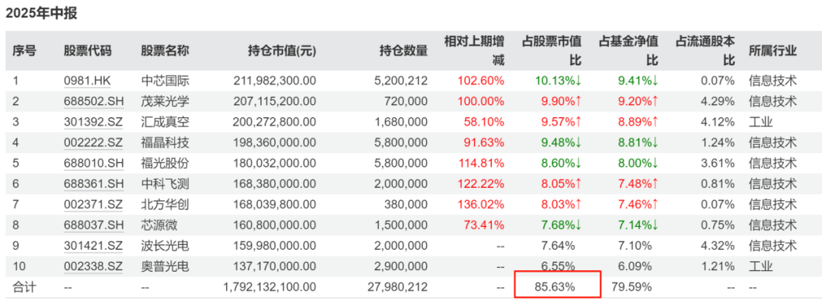Viewport: 822px width, 306px height.
Task: Click the 股票代码 column header
Action: pyautogui.click(x=88, y=51)
